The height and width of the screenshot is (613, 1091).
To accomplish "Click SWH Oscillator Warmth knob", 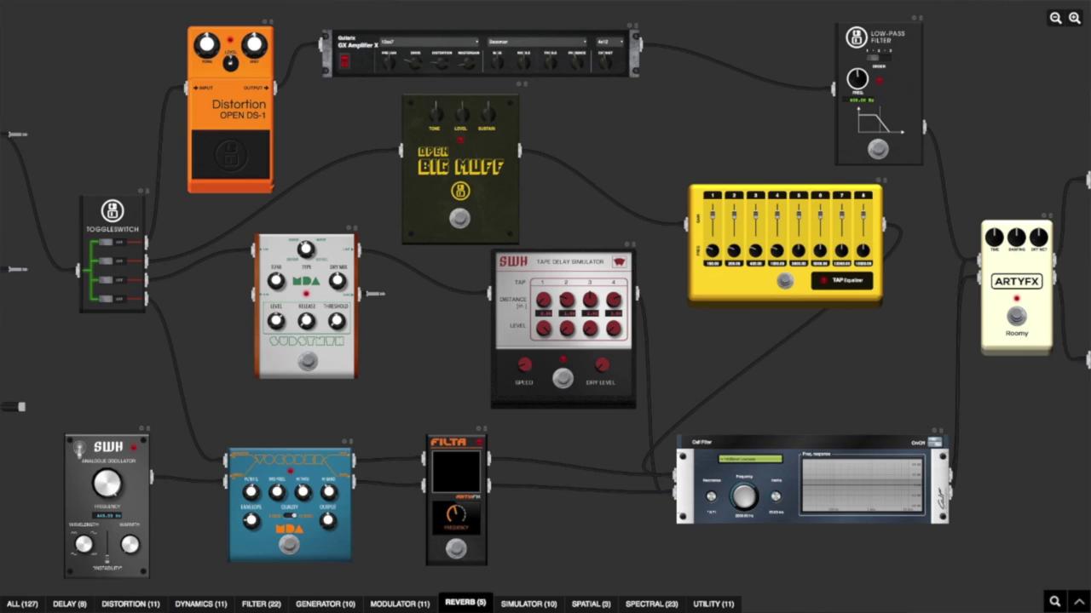I will (130, 544).
